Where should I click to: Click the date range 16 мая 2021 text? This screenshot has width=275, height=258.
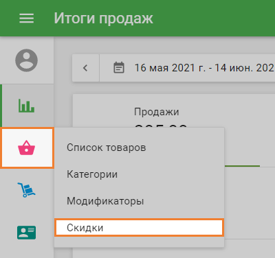[204, 68]
